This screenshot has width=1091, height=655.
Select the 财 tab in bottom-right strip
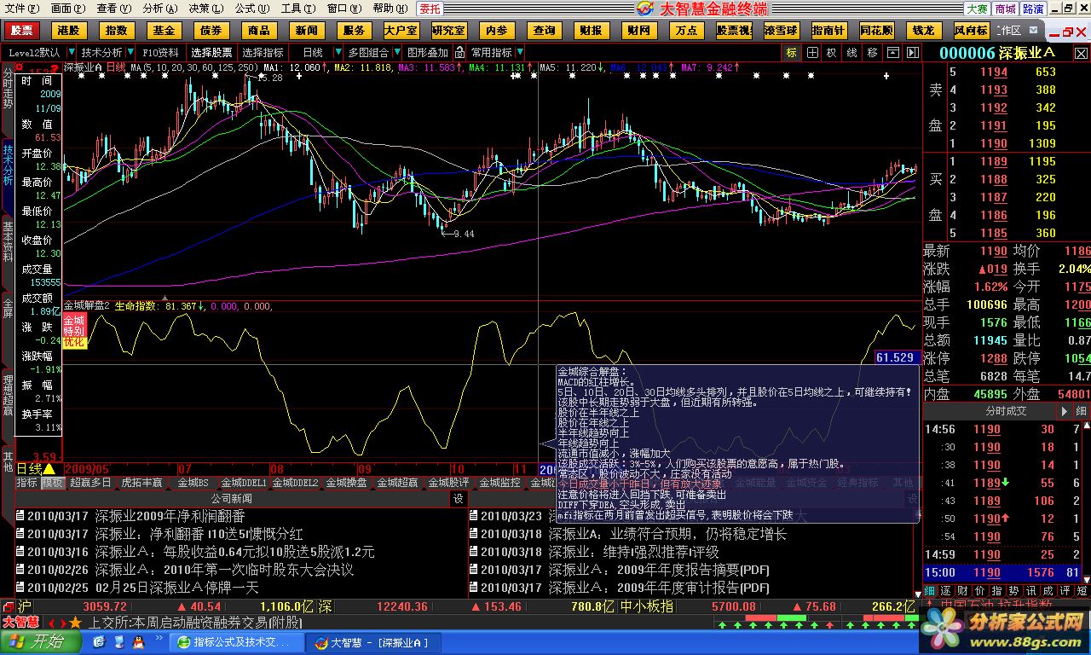click(962, 590)
